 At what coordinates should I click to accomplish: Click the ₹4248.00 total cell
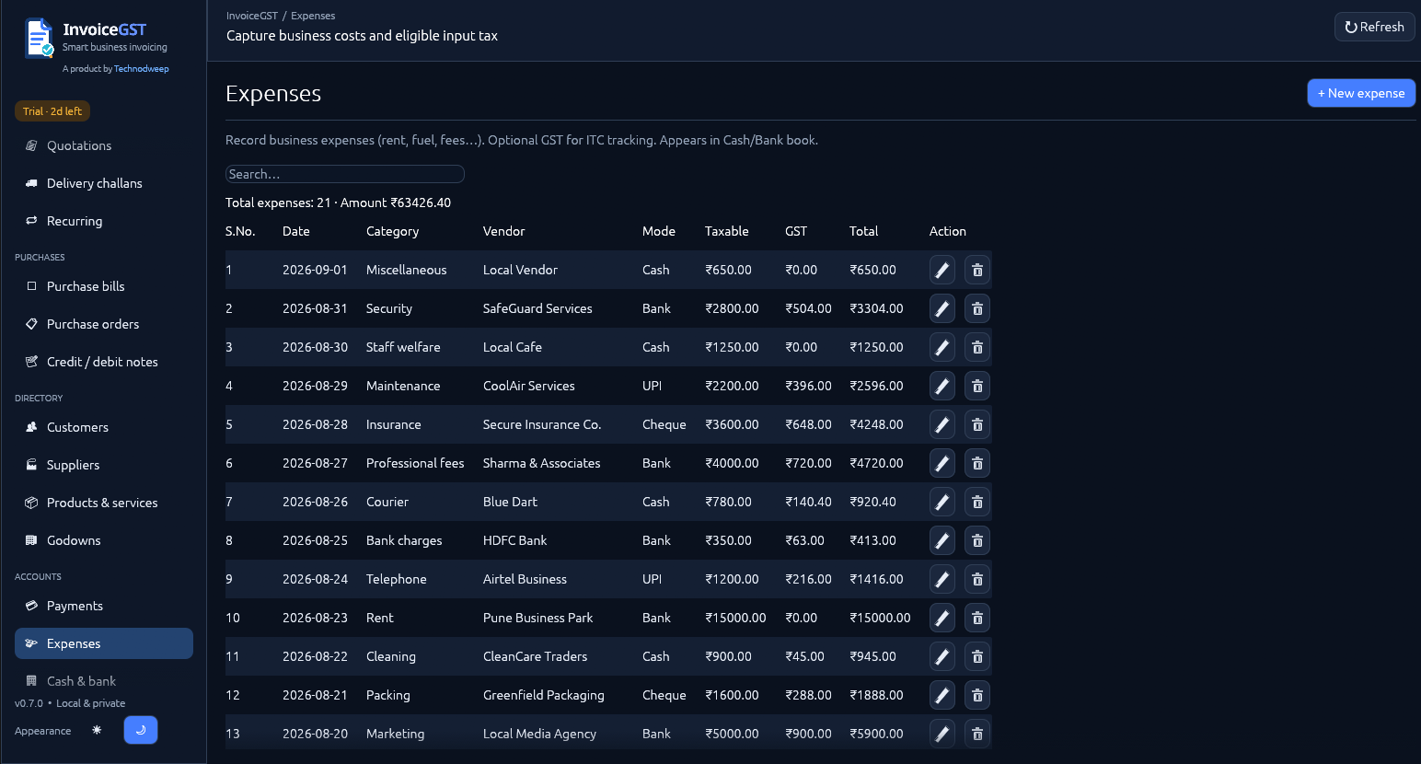click(876, 424)
